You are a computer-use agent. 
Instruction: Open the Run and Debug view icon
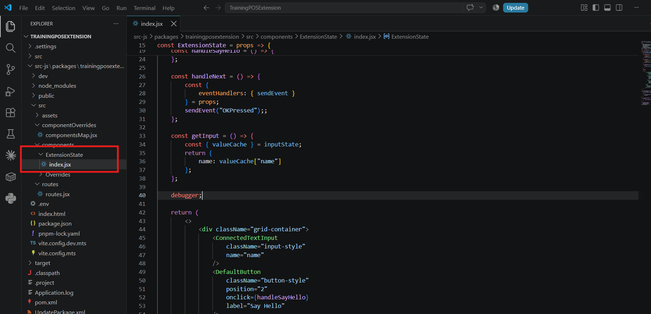click(11, 91)
